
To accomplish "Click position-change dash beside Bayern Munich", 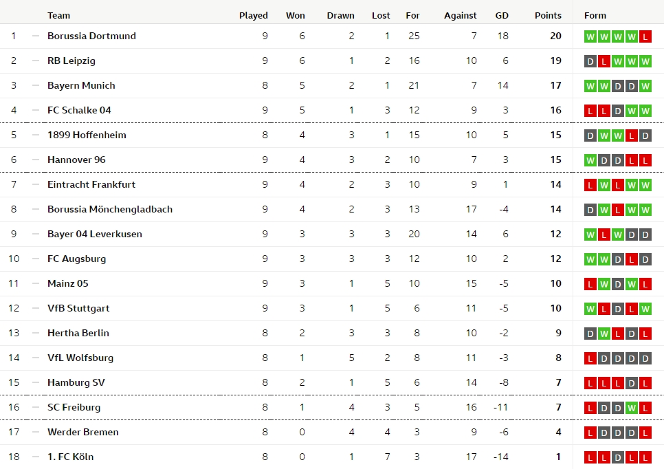I will click(36, 86).
